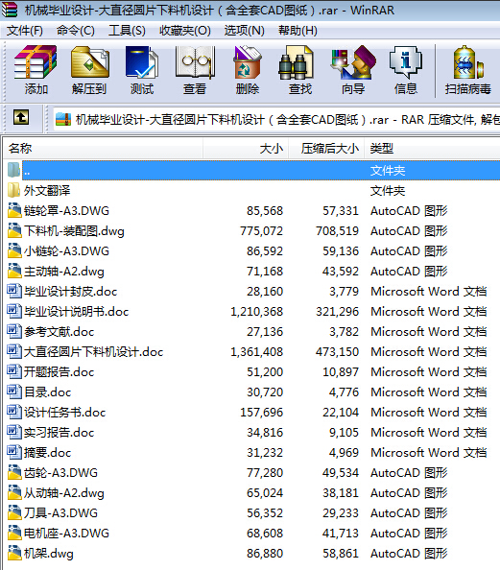Open the 命令(C) menu
Viewport: 500px width, 570px height.
(x=76, y=31)
